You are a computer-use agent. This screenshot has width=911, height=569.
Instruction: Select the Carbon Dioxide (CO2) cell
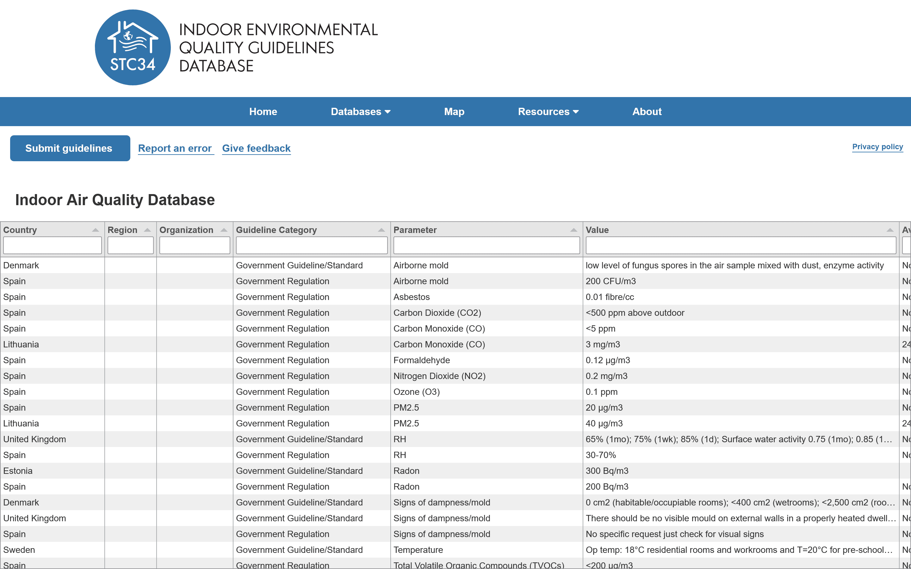486,313
